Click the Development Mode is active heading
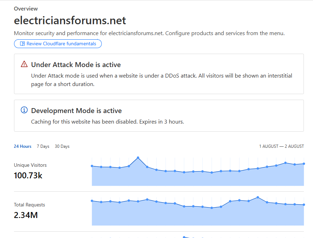 [x=76, y=111]
